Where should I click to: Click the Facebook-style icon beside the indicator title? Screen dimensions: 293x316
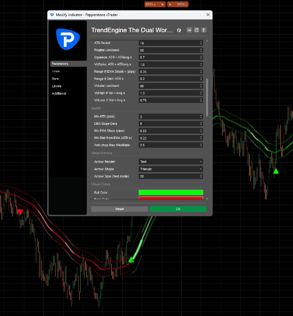click(179, 30)
